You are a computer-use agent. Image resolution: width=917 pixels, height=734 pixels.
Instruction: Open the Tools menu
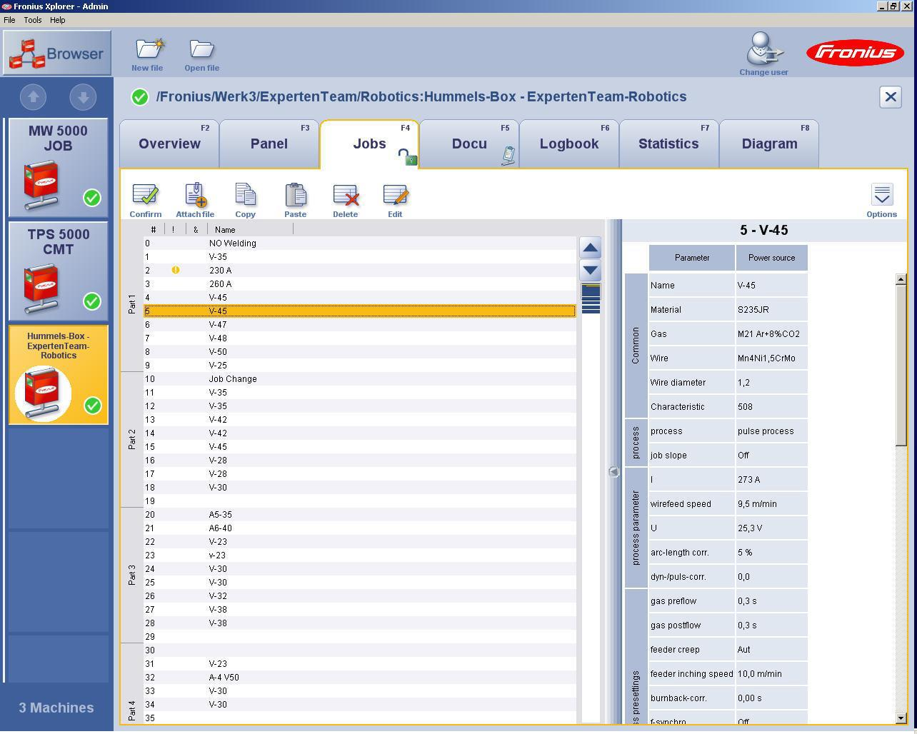(x=33, y=20)
